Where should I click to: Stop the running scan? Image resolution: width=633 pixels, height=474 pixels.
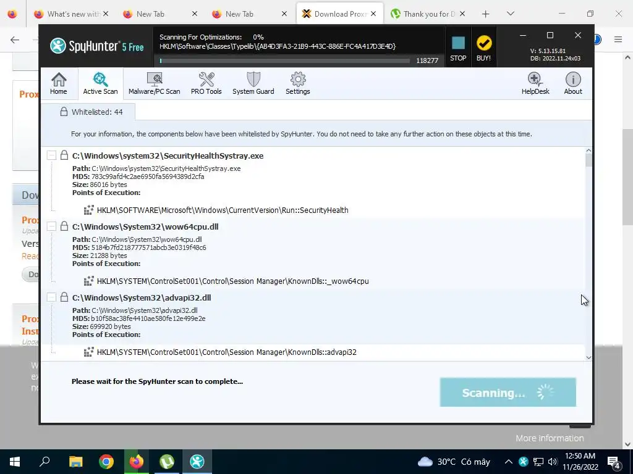click(x=458, y=48)
